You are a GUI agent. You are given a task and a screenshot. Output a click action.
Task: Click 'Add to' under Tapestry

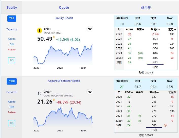(12, 39)
